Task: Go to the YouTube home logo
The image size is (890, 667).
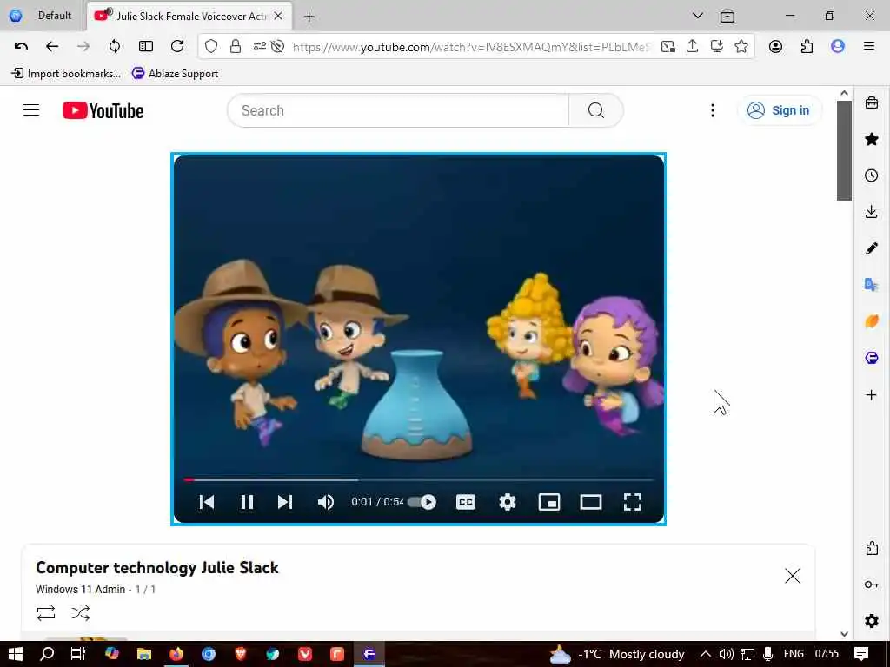Action: (x=103, y=110)
